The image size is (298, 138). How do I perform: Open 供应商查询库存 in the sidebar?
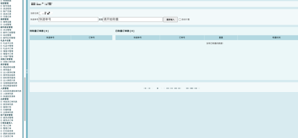(x=10, y=86)
